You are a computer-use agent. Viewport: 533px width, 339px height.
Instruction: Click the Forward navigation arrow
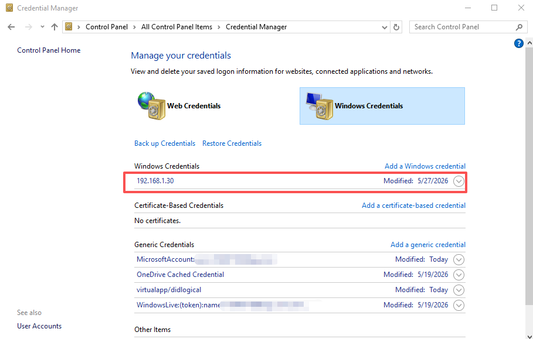29,27
